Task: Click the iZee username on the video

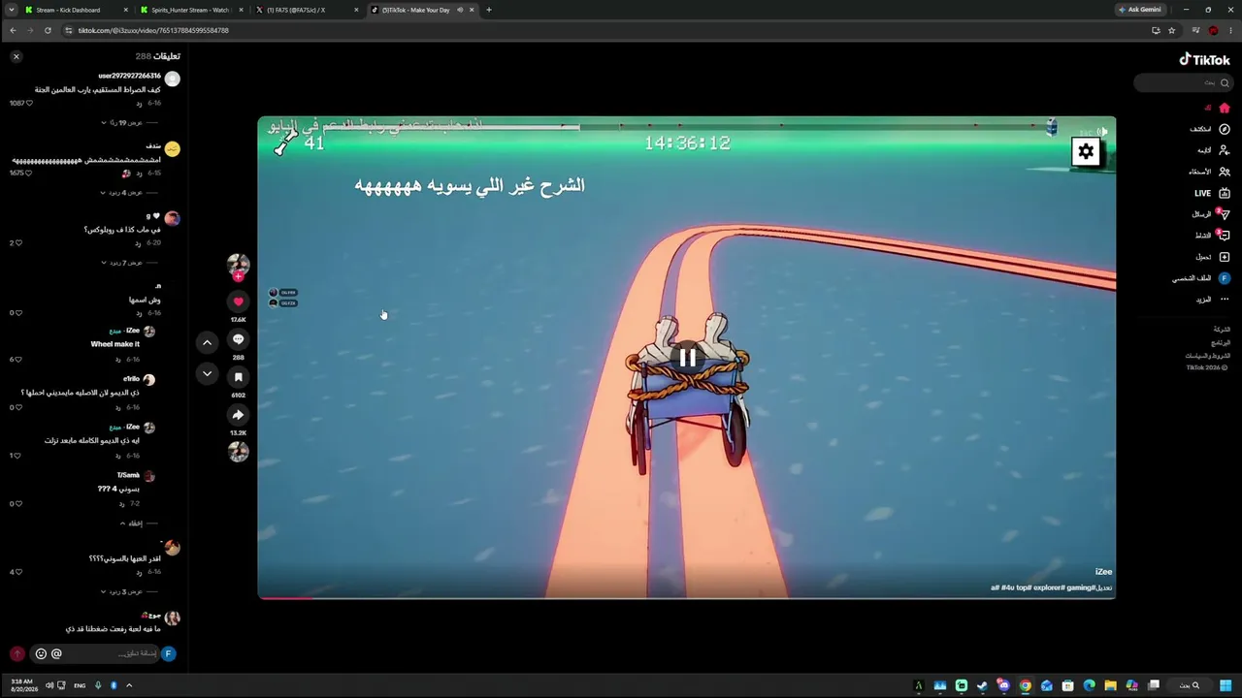Action: (1104, 572)
